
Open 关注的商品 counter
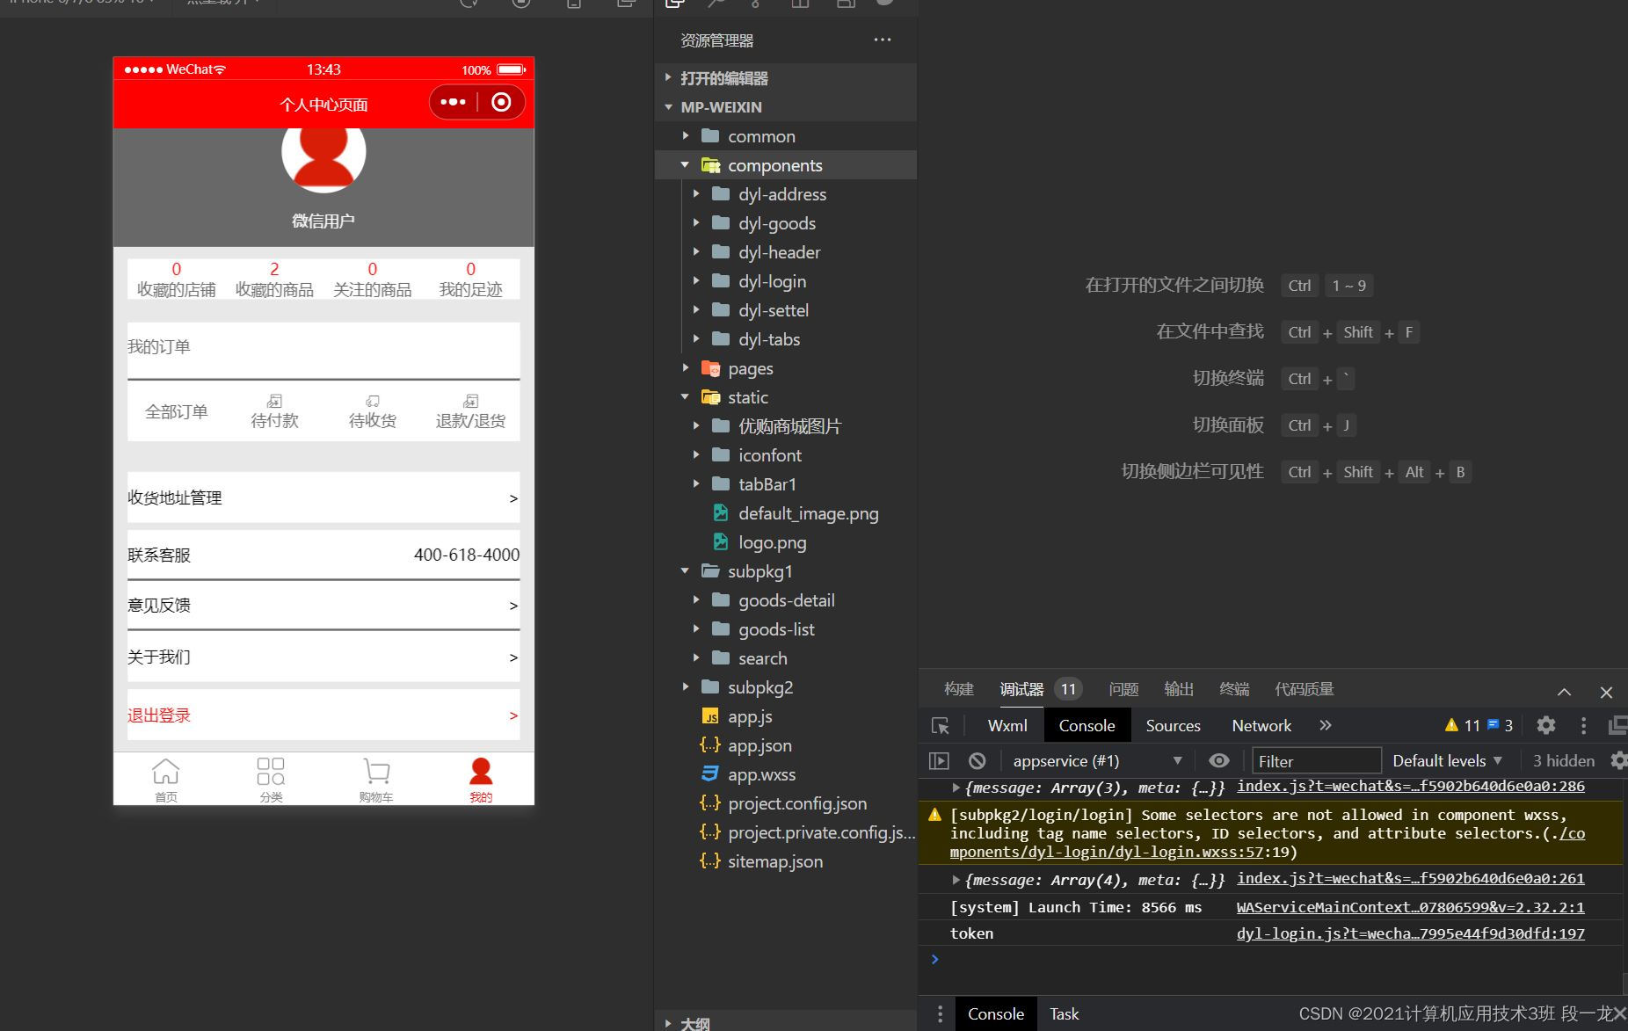pos(373,280)
